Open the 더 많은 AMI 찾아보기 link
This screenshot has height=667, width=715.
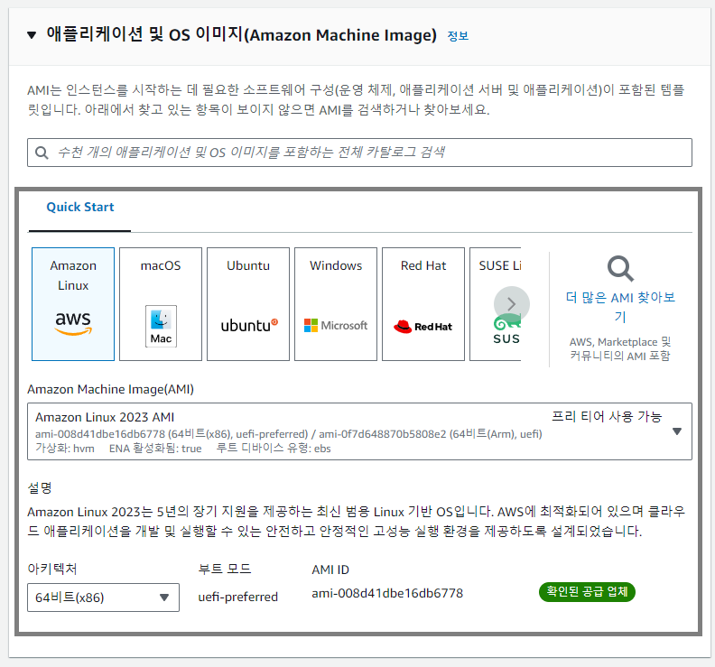point(620,307)
